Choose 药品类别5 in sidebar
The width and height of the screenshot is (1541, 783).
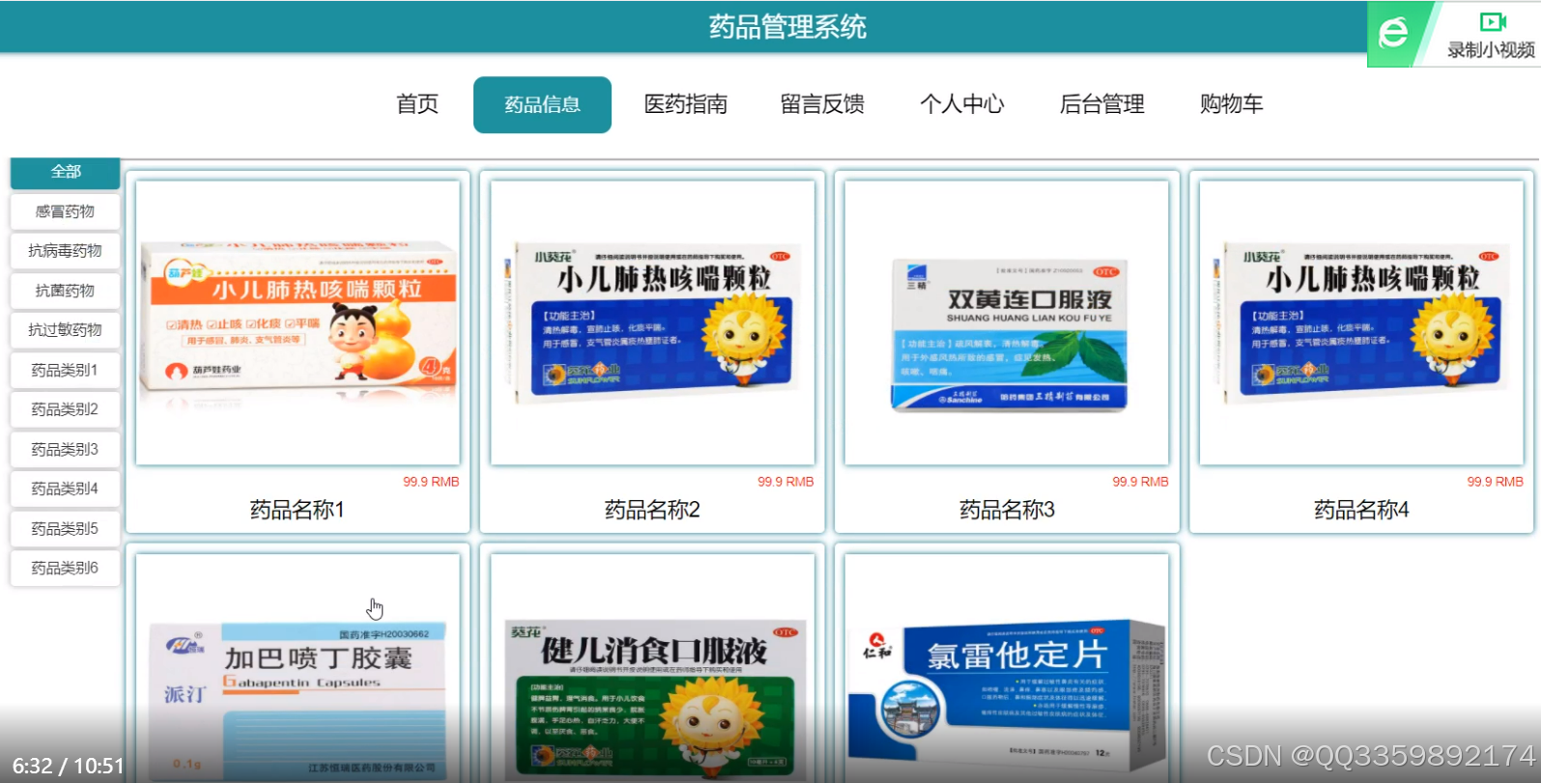pyautogui.click(x=66, y=528)
